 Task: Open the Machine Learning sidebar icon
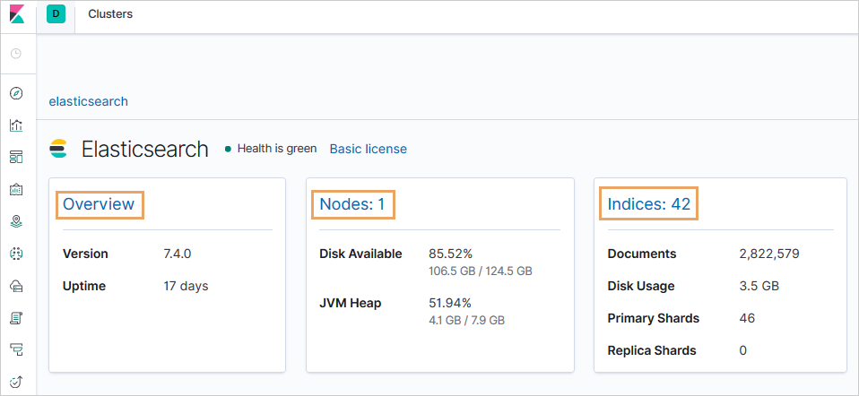tap(16, 254)
